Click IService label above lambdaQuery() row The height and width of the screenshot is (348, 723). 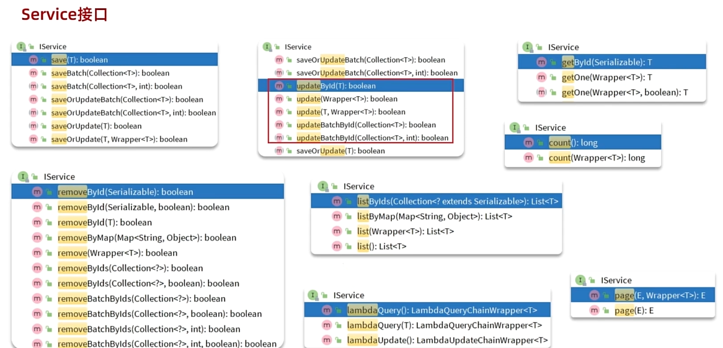348,295
